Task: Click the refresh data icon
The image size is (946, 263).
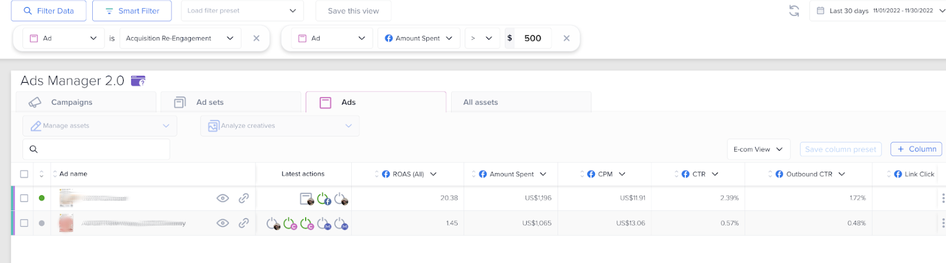Action: pos(794,11)
